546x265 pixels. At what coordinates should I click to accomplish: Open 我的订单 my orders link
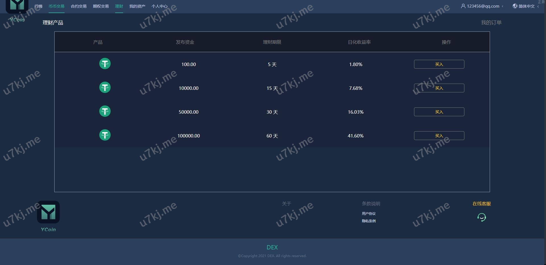tap(491, 23)
